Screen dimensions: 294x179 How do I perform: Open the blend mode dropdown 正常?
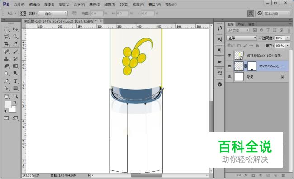tap(242, 38)
